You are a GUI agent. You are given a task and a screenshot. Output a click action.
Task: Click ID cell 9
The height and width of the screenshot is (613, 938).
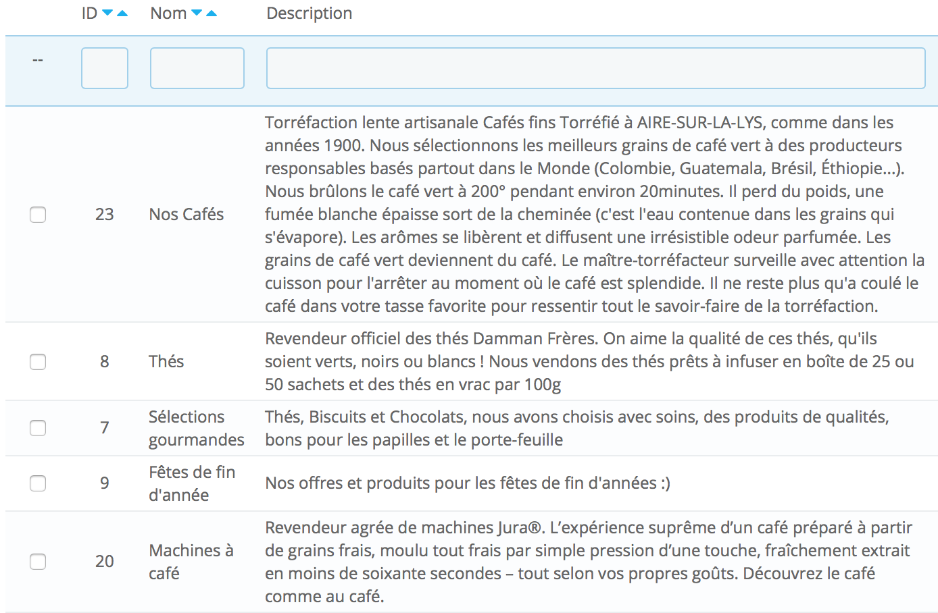tap(105, 483)
